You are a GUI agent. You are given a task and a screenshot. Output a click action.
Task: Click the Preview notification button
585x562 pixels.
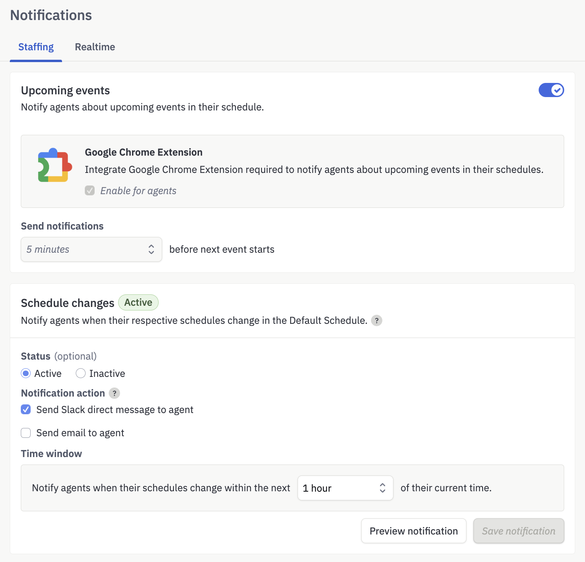[x=414, y=531]
